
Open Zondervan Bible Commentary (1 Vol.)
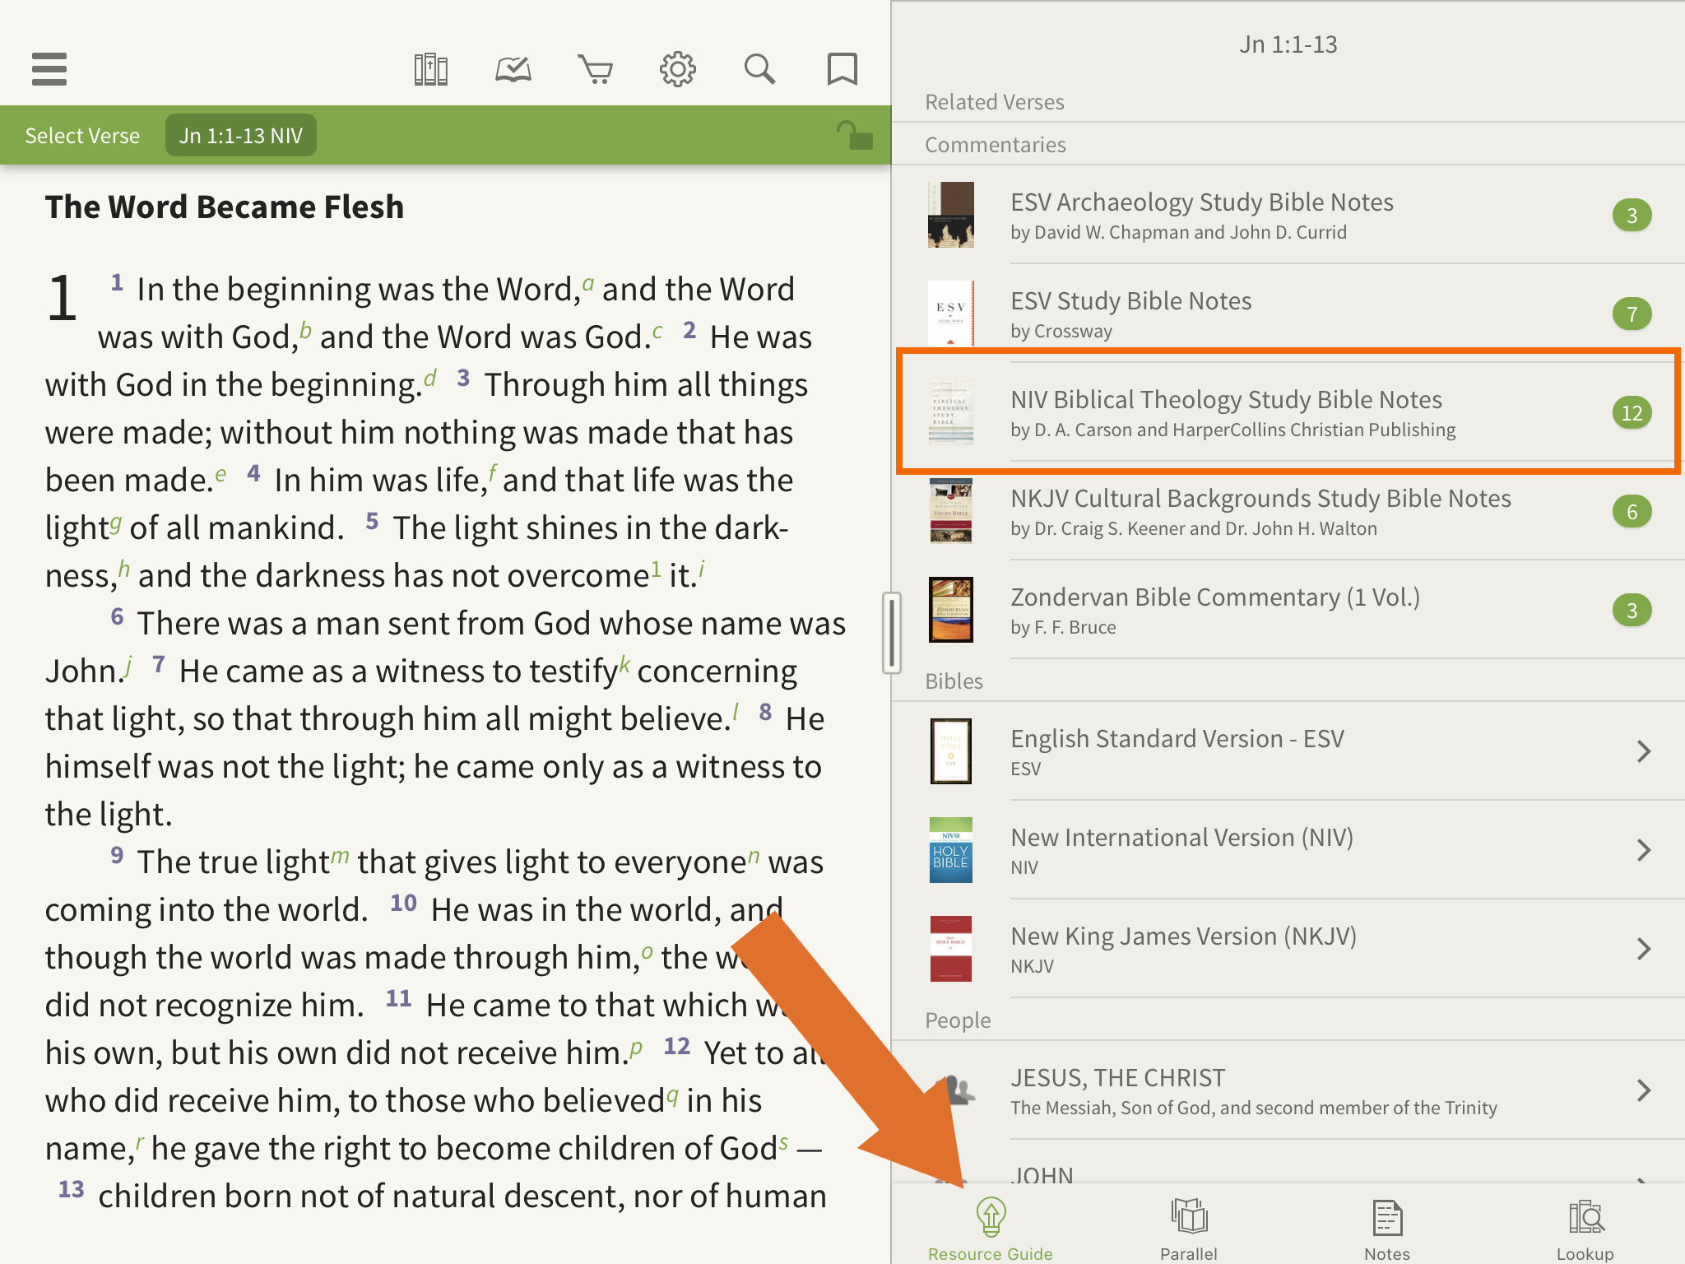coord(1288,610)
